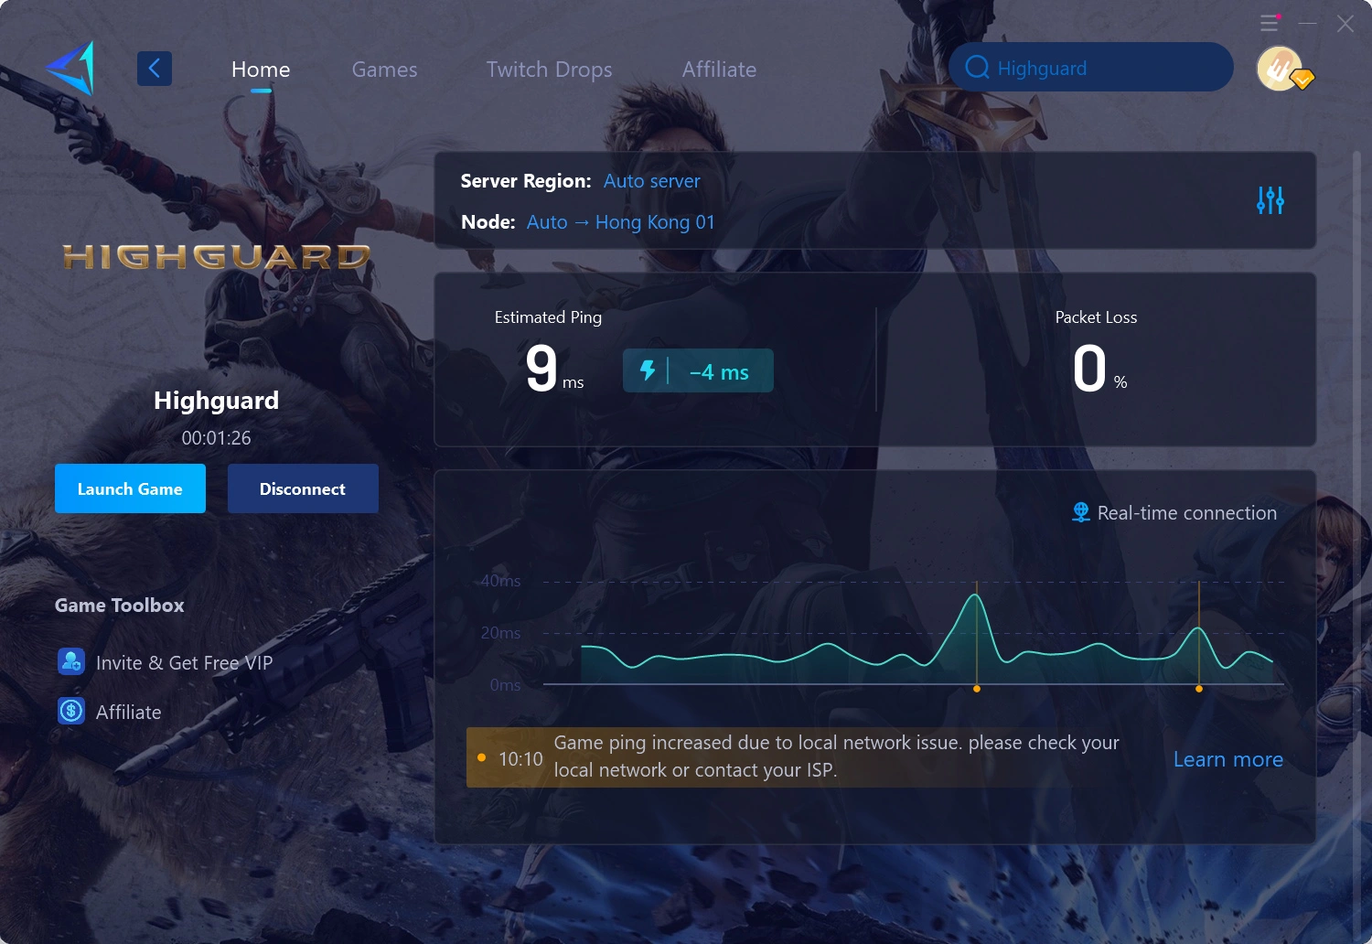Change Server Region via Auto server
This screenshot has width=1372, height=944.
[651, 181]
